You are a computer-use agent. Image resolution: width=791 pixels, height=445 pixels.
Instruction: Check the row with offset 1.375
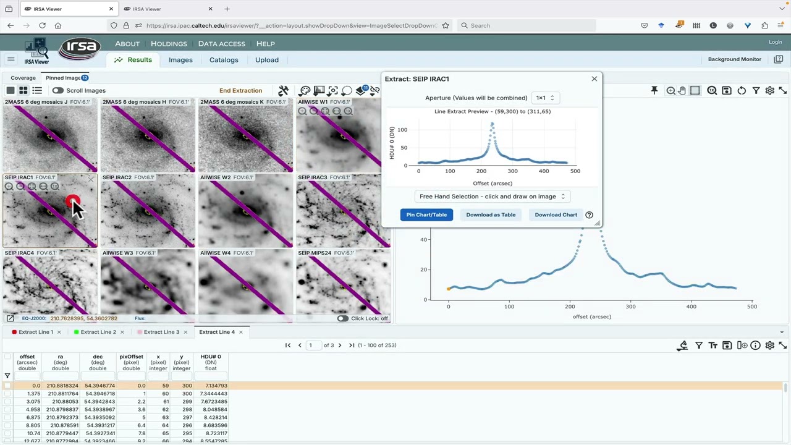(7, 394)
